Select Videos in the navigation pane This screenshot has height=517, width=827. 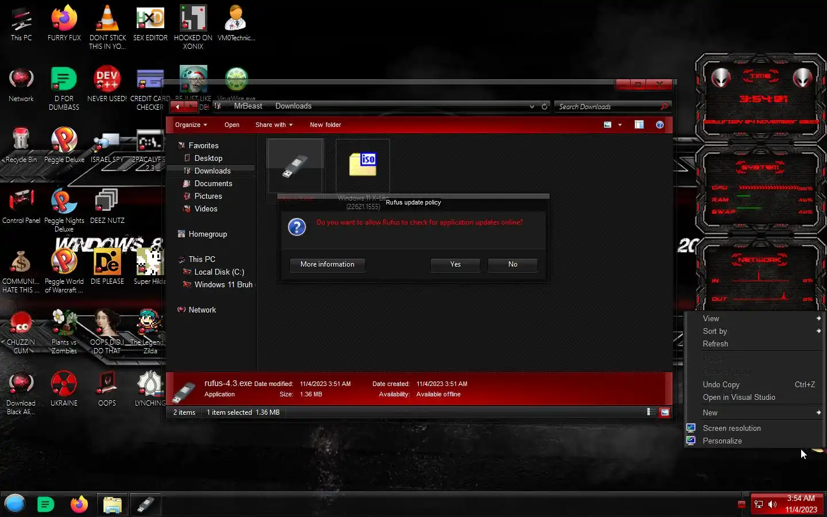click(206, 209)
